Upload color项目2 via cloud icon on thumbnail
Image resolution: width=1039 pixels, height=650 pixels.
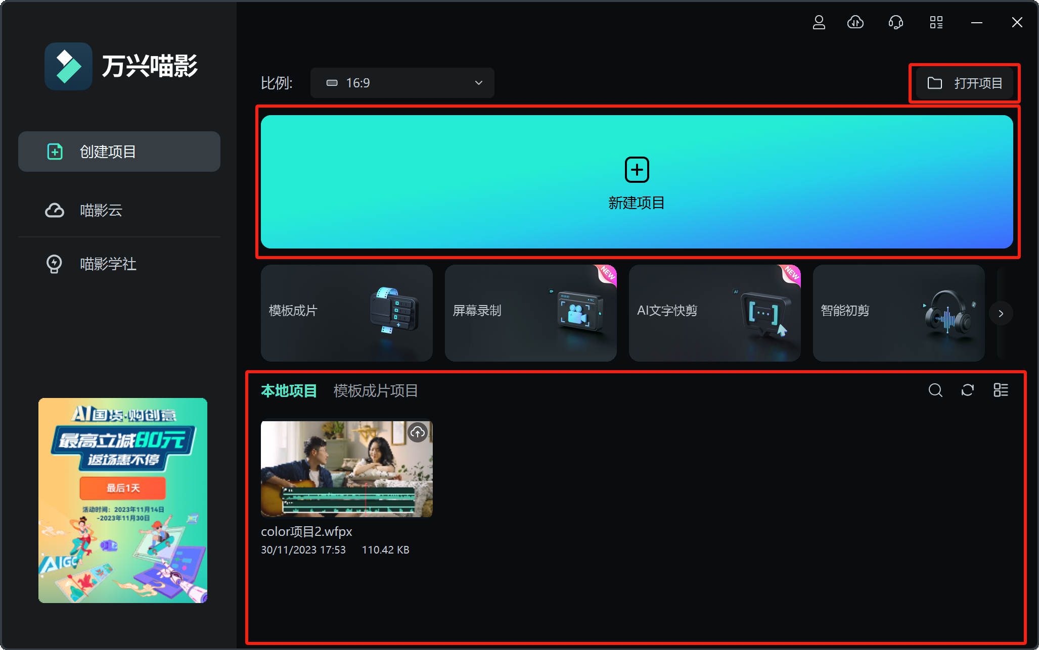point(417,432)
